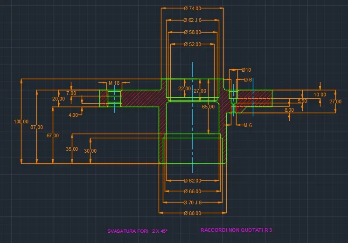Pick the Ø 52.00 dimension label
Screen dimensions: 348x243
point(192,44)
